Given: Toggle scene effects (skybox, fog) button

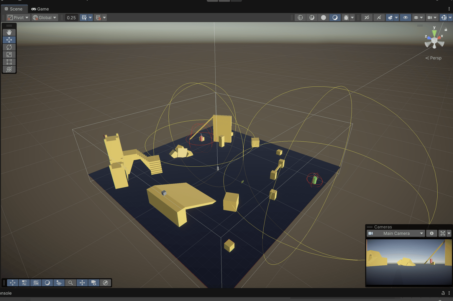Looking at the screenshot, I should coord(390,18).
